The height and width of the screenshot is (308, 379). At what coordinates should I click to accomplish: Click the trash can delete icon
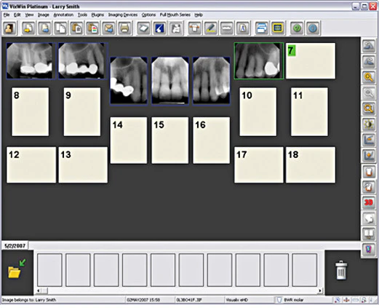[x=341, y=270]
